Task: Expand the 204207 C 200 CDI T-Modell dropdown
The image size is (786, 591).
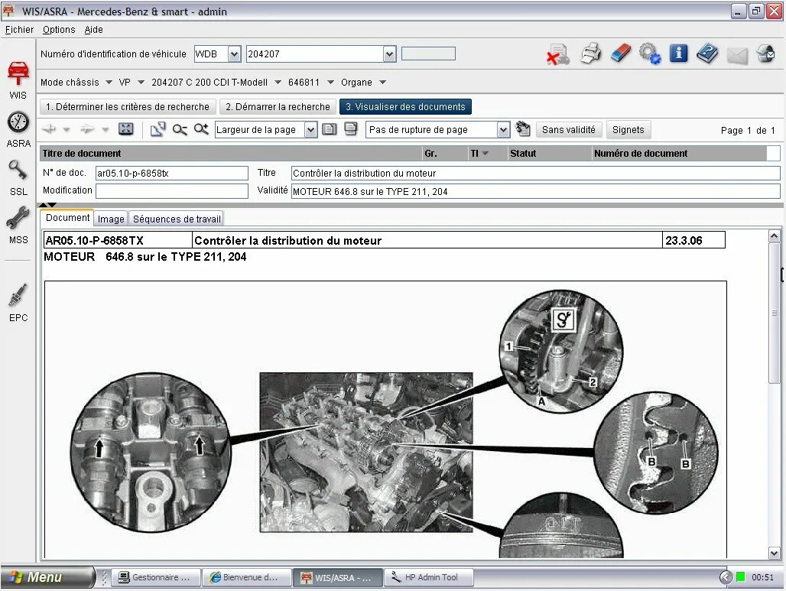Action: (x=278, y=83)
